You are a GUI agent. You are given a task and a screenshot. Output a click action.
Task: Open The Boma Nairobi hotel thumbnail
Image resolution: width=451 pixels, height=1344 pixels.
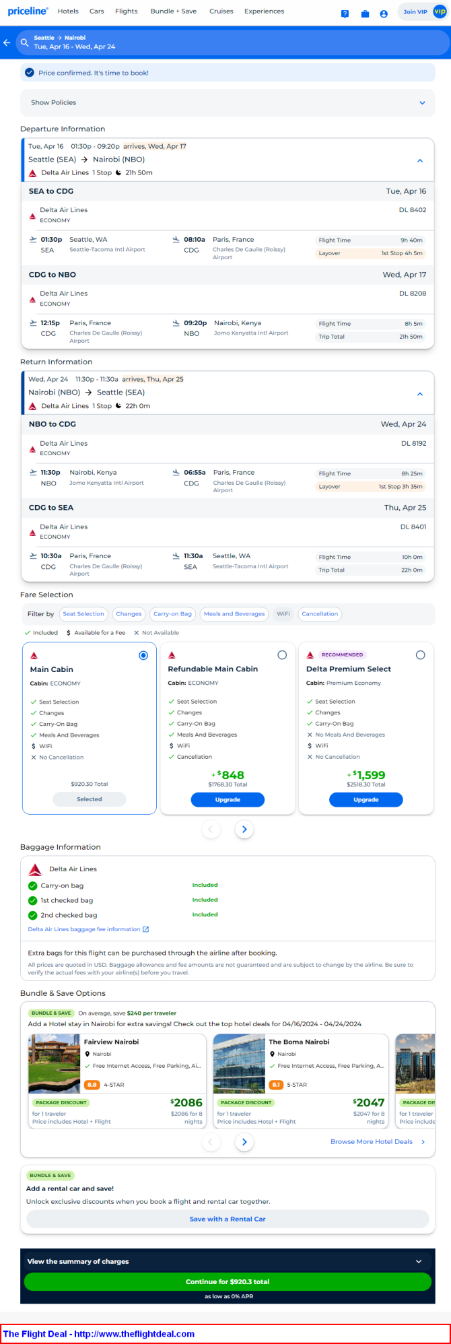point(239,1064)
